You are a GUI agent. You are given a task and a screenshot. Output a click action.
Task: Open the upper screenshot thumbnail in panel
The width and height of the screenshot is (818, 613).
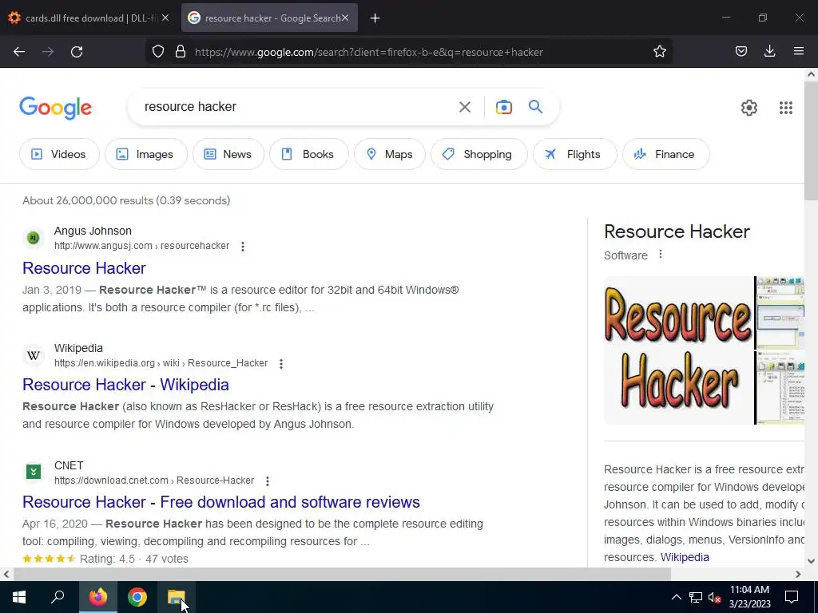click(x=780, y=313)
